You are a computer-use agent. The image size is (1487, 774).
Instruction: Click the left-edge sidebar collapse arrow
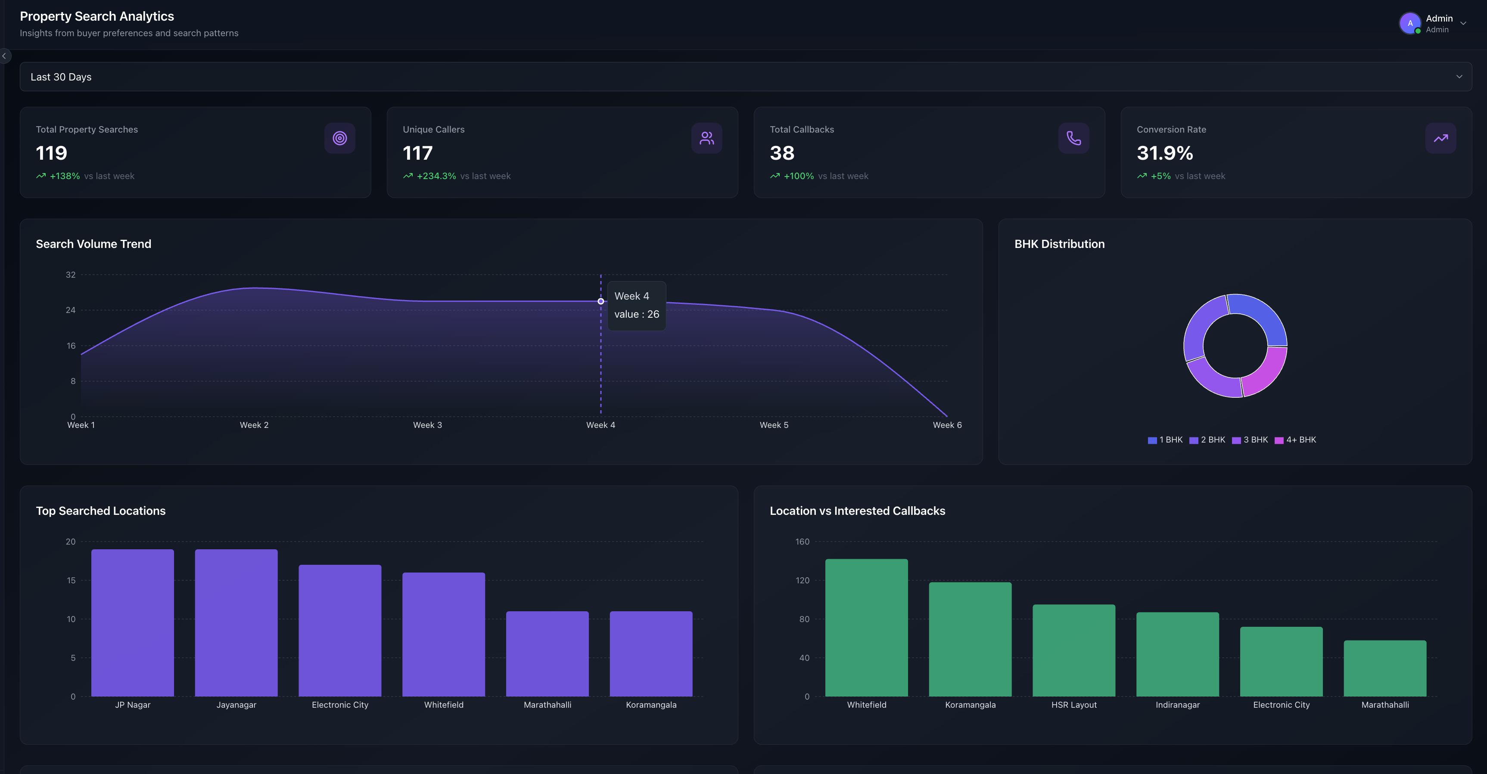5,56
